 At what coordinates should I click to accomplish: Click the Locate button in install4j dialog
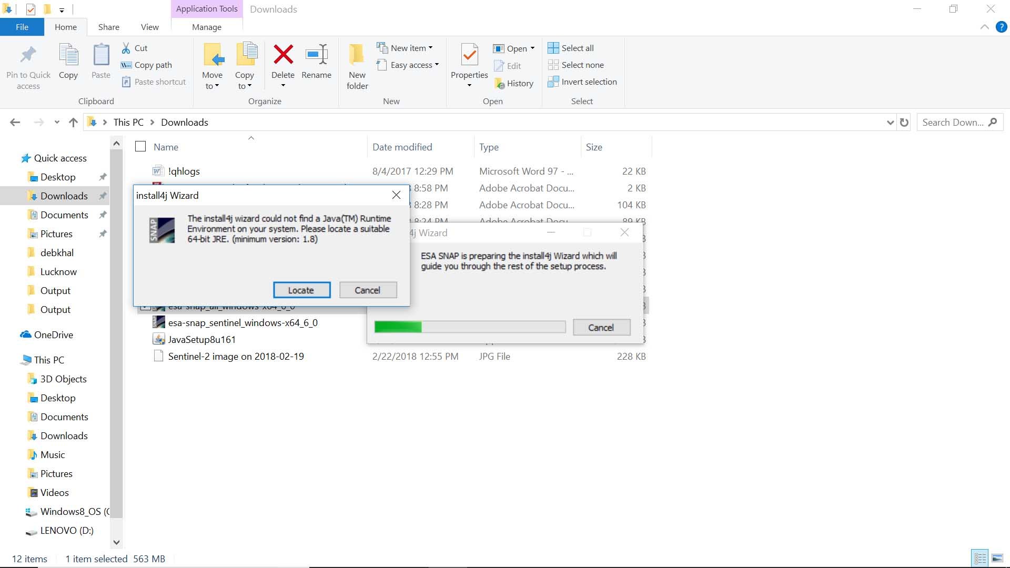(x=301, y=290)
